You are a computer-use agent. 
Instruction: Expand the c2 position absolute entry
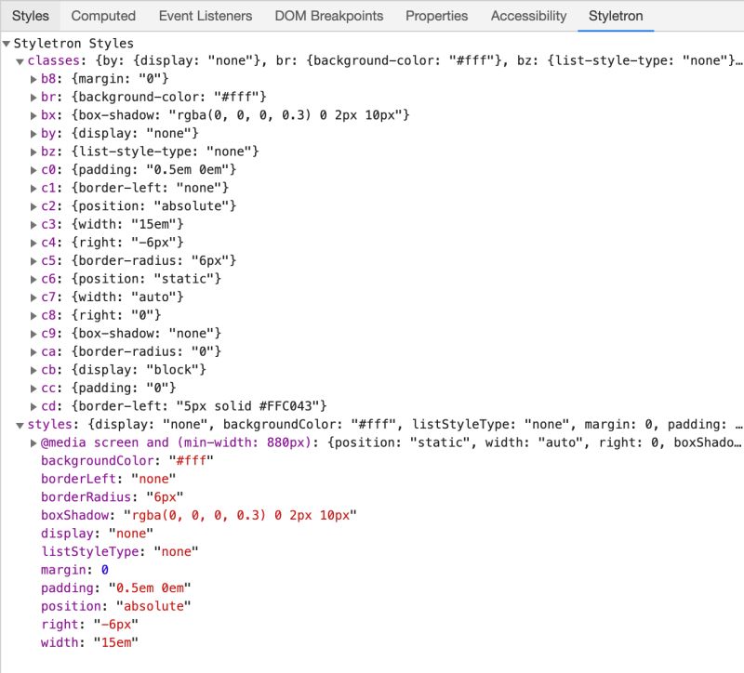point(33,206)
